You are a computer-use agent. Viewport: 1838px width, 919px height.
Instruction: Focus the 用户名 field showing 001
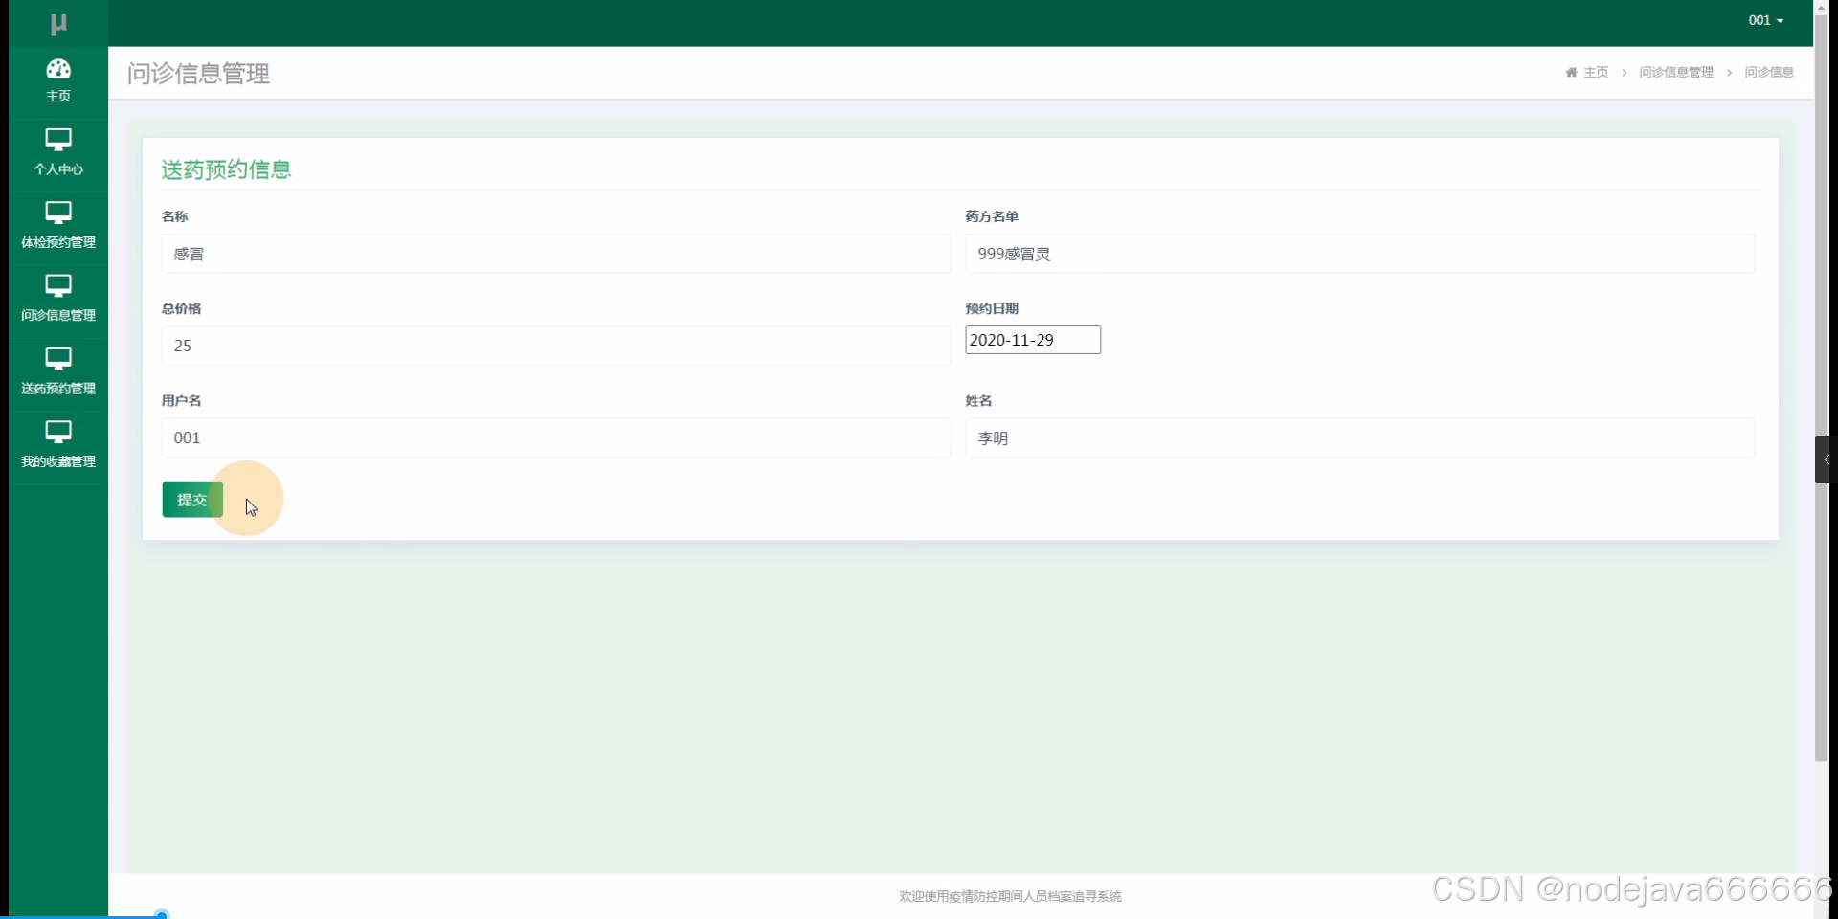tap(556, 437)
